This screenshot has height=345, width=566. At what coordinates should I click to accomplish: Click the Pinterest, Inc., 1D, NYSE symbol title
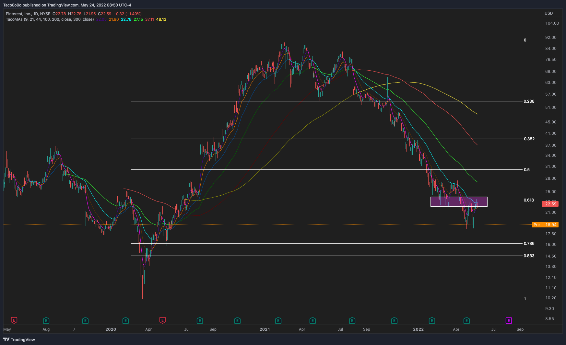pos(28,14)
